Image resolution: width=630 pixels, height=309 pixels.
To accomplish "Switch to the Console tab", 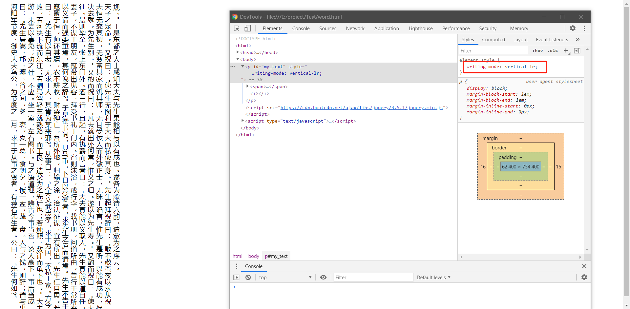I will tap(301, 29).
